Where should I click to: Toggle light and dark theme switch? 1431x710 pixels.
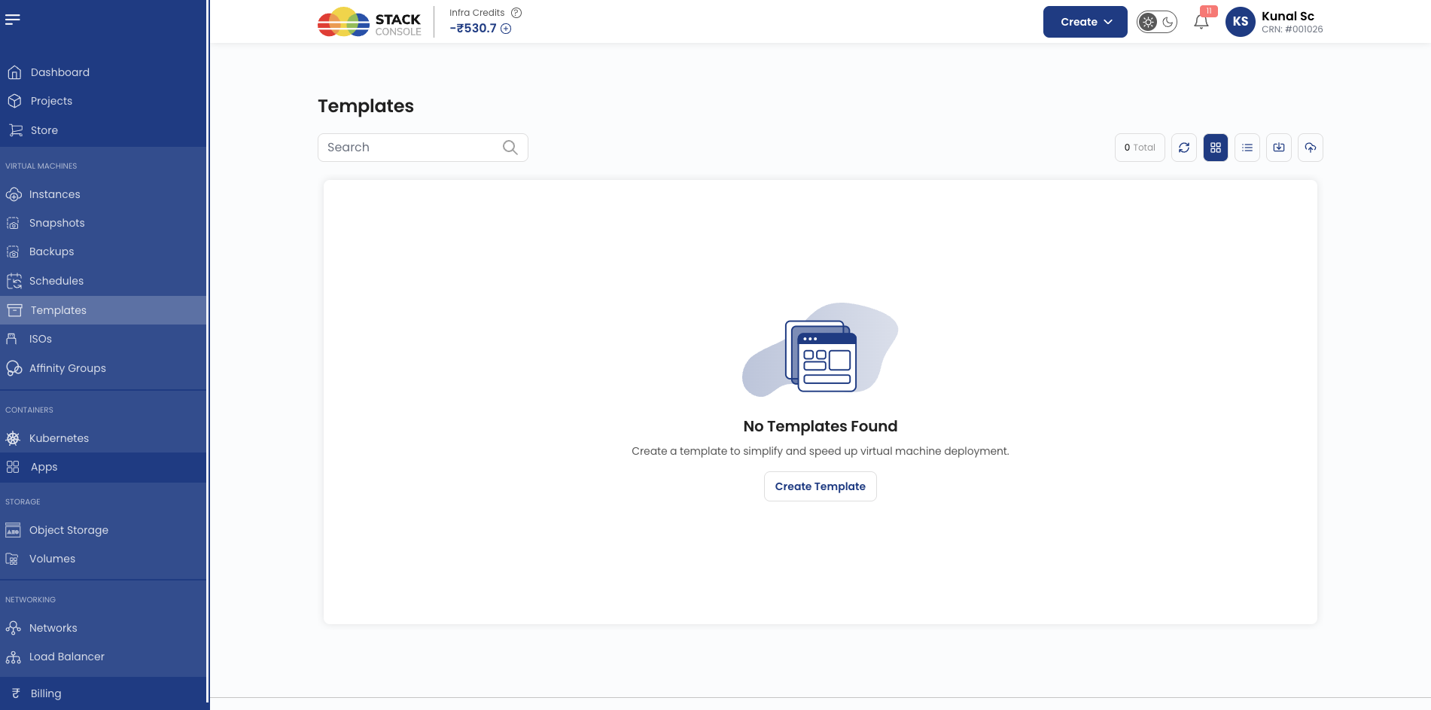pos(1157,22)
